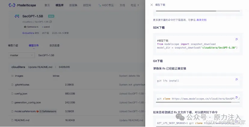249x127 pixels.
Task: Click the Safetensors tag under model name
Action: tap(31, 27)
